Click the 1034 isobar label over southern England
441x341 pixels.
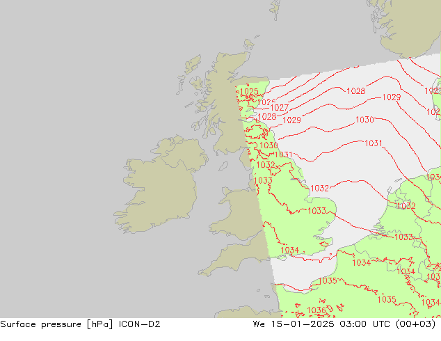pos(289,250)
